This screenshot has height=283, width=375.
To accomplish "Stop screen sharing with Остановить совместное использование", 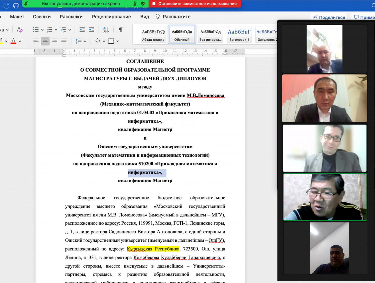I will point(195,4).
